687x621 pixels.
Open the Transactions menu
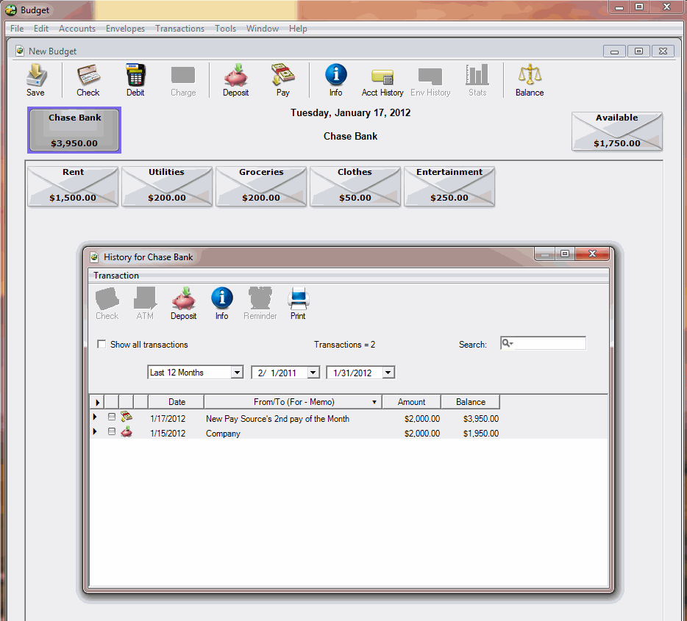click(x=179, y=29)
